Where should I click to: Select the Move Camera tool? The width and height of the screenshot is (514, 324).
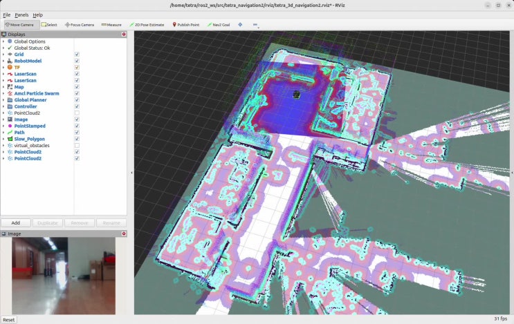point(20,25)
